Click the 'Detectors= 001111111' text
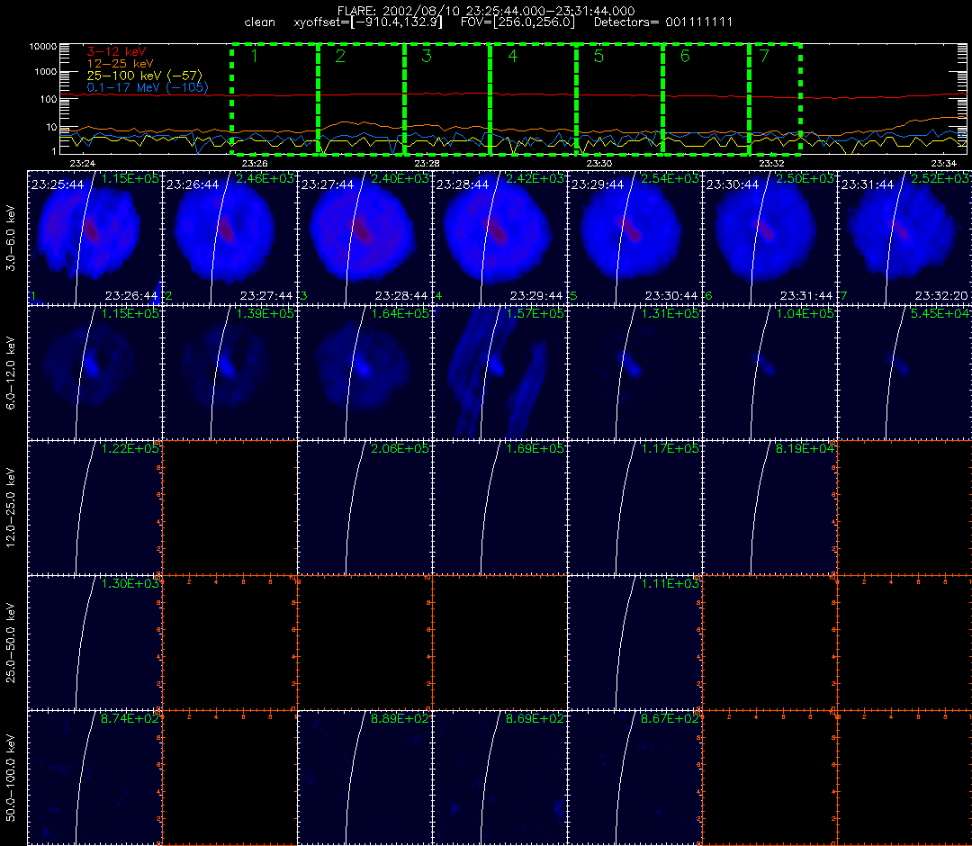Image resolution: width=972 pixels, height=846 pixels. pos(662,22)
